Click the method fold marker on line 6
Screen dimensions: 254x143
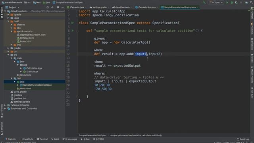77,31
